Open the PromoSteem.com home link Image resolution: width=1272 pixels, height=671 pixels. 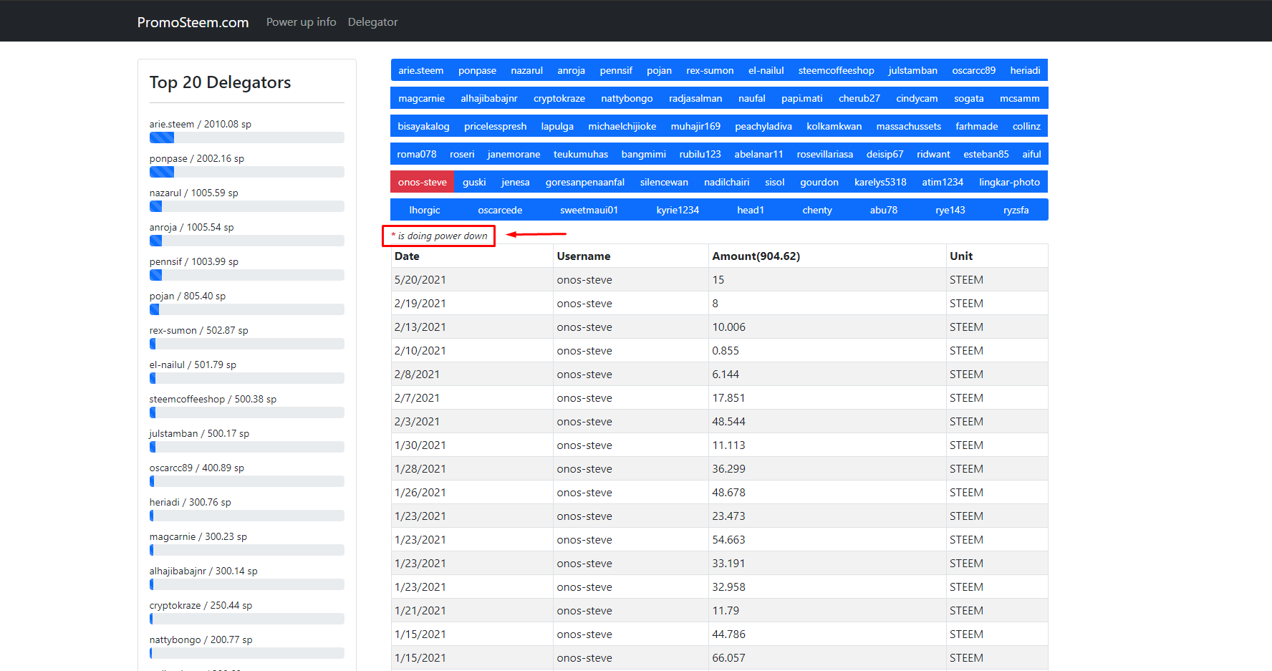tap(193, 22)
